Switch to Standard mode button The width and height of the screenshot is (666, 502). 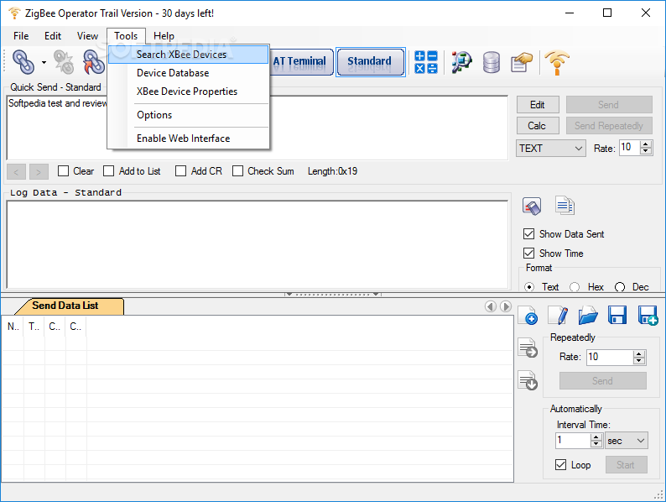371,62
